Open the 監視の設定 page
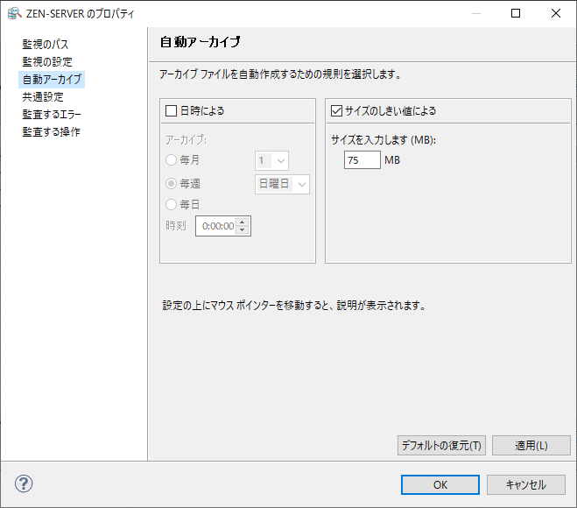 (47, 61)
